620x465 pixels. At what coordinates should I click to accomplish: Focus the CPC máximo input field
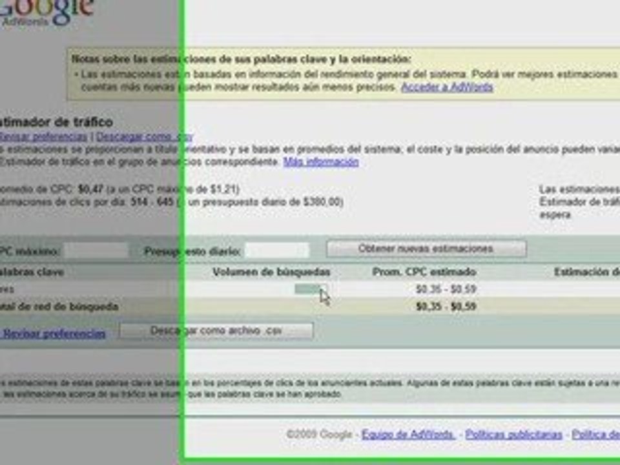point(96,251)
